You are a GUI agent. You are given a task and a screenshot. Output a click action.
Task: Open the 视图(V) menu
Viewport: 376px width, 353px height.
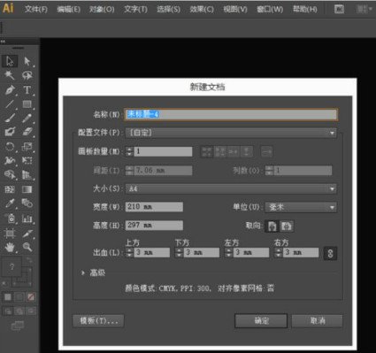pos(235,9)
